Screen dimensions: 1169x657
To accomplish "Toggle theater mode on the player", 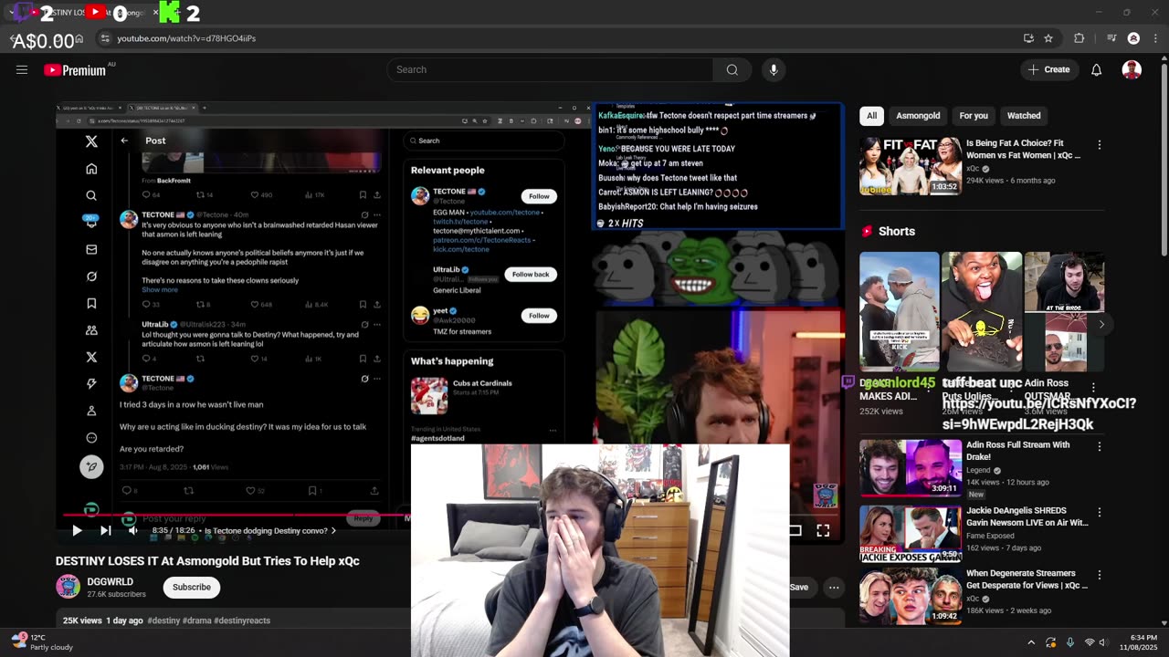I will tap(795, 530).
